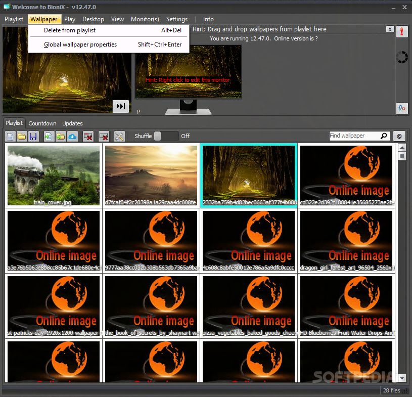Select the d7fcaf04f2c20398a misty hills thumbnail
This screenshot has height=397, width=412.
[x=151, y=175]
